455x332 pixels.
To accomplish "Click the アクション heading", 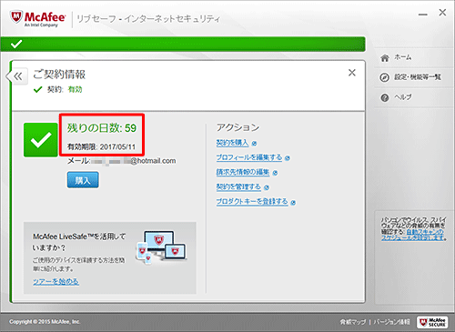I will (x=238, y=127).
